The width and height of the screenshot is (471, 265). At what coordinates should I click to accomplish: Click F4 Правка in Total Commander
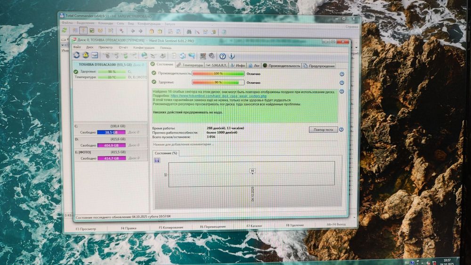point(129,228)
